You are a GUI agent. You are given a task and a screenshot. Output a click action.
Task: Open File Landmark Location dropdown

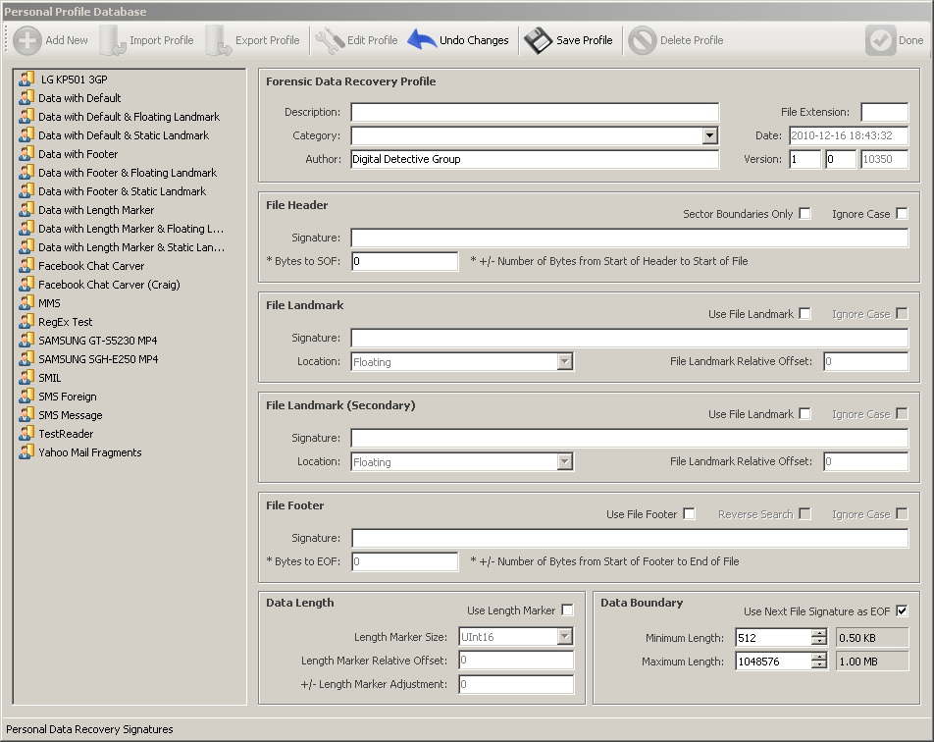(565, 361)
